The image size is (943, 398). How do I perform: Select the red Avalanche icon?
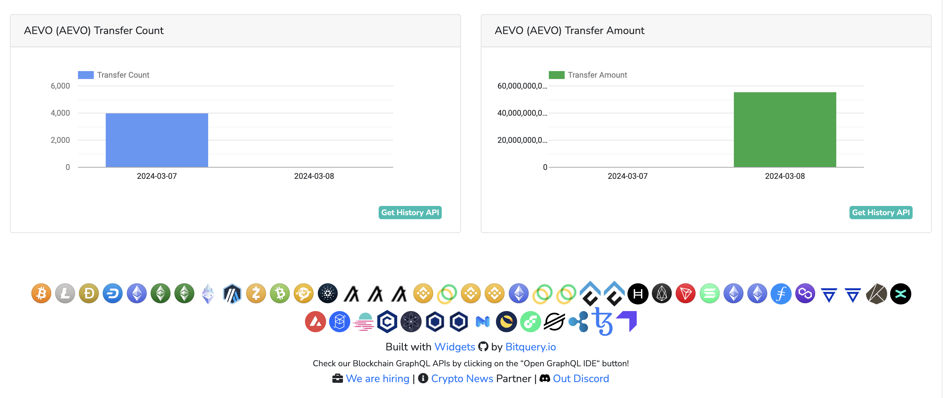(316, 322)
